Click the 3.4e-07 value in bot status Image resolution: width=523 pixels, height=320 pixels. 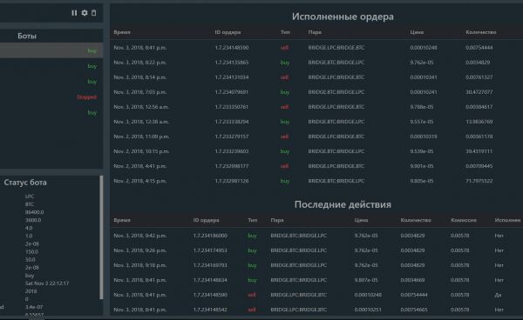(x=34, y=307)
